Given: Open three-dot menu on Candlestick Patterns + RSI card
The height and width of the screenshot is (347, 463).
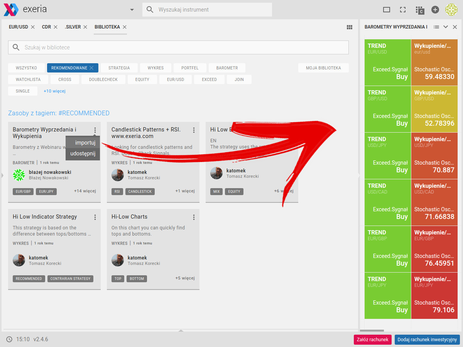Looking at the screenshot, I should point(194,130).
